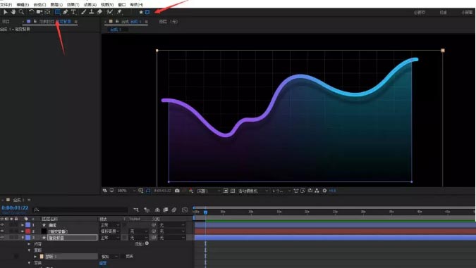Image resolution: width=476 pixels, height=268 pixels.
Task: Click the shy layers switch in the timeline header
Action: coord(157,210)
